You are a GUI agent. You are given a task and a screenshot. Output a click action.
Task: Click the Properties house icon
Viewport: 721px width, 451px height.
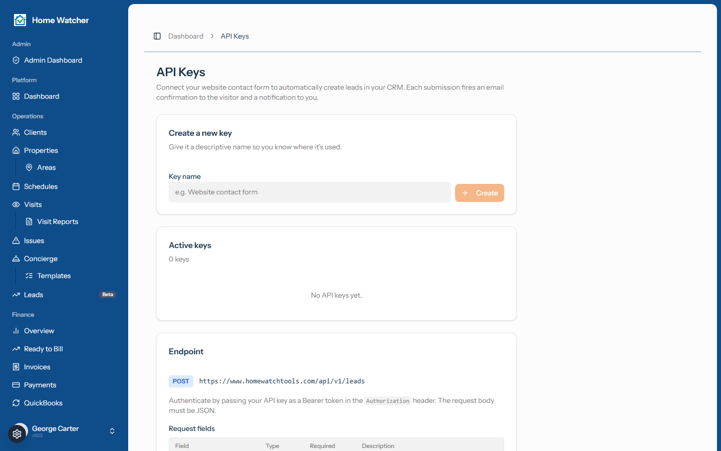pos(16,150)
